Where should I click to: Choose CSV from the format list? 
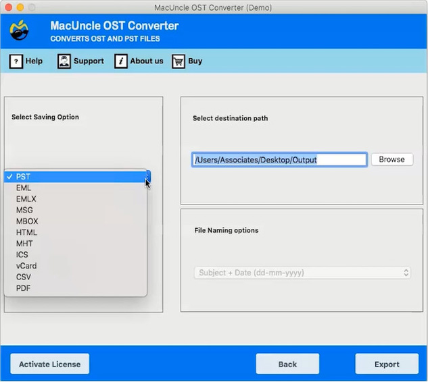coord(75,277)
